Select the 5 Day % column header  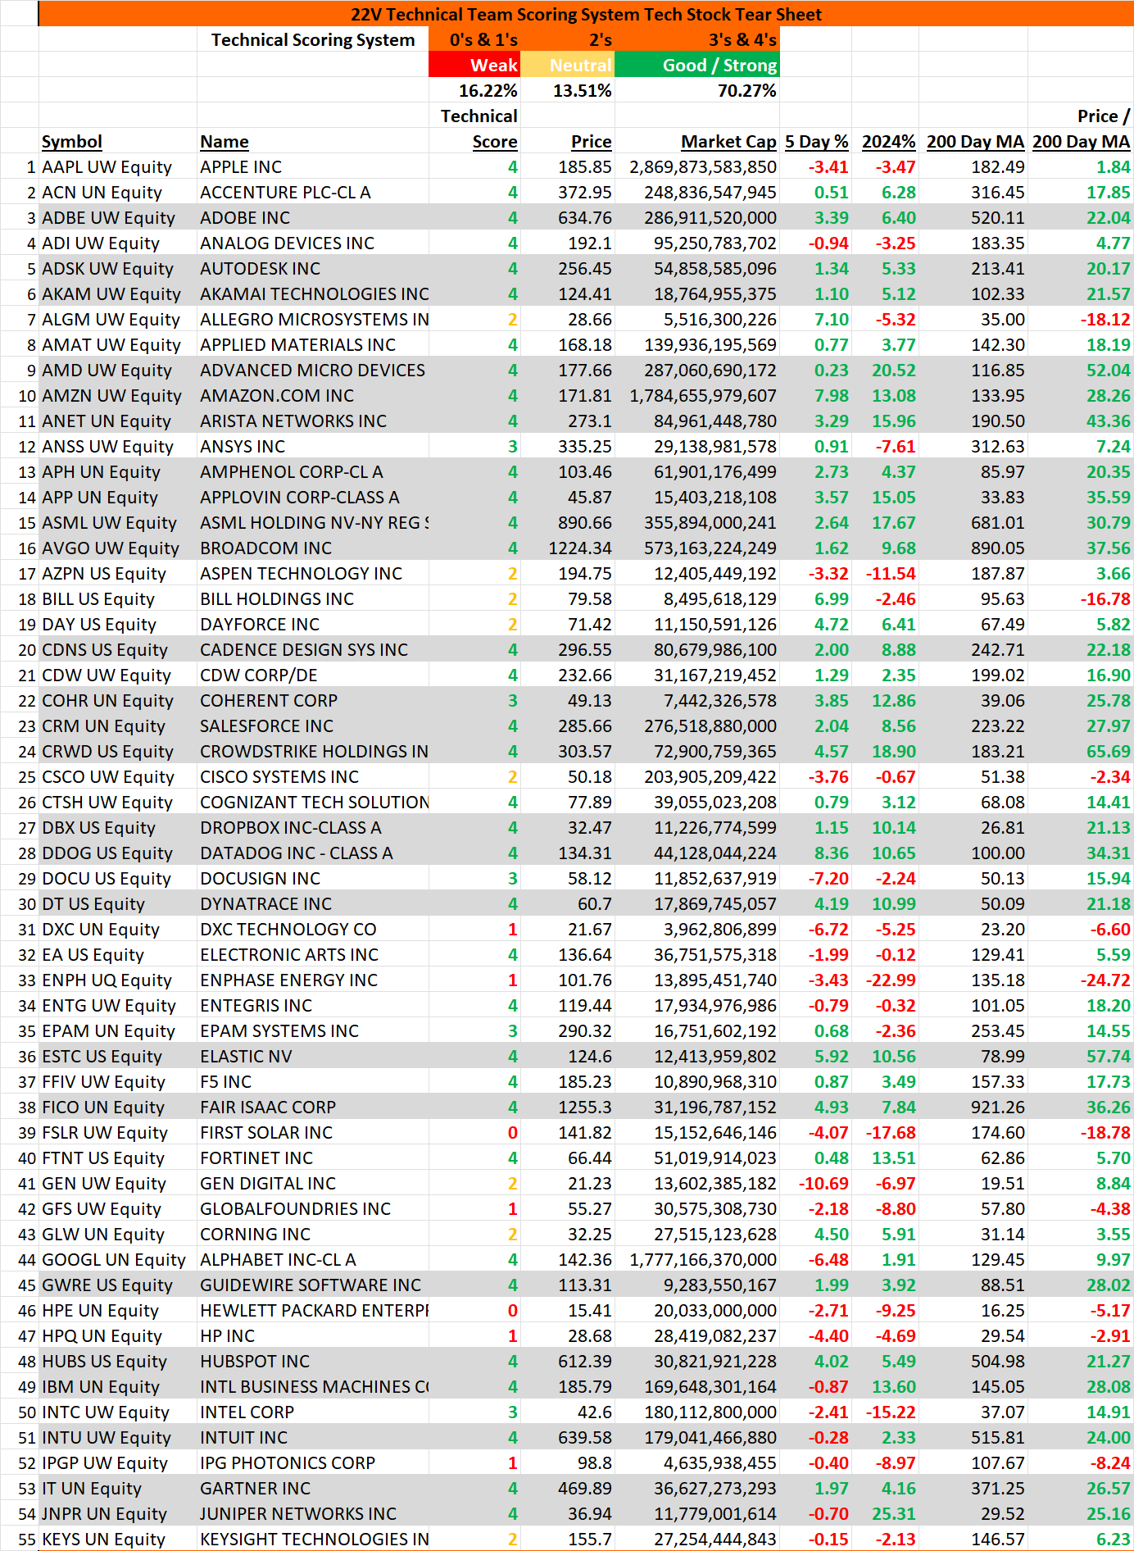point(816,141)
